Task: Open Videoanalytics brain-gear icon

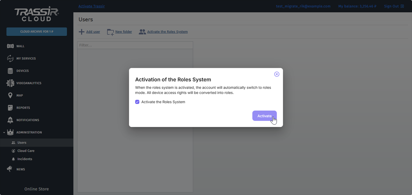Action: tap(10, 83)
